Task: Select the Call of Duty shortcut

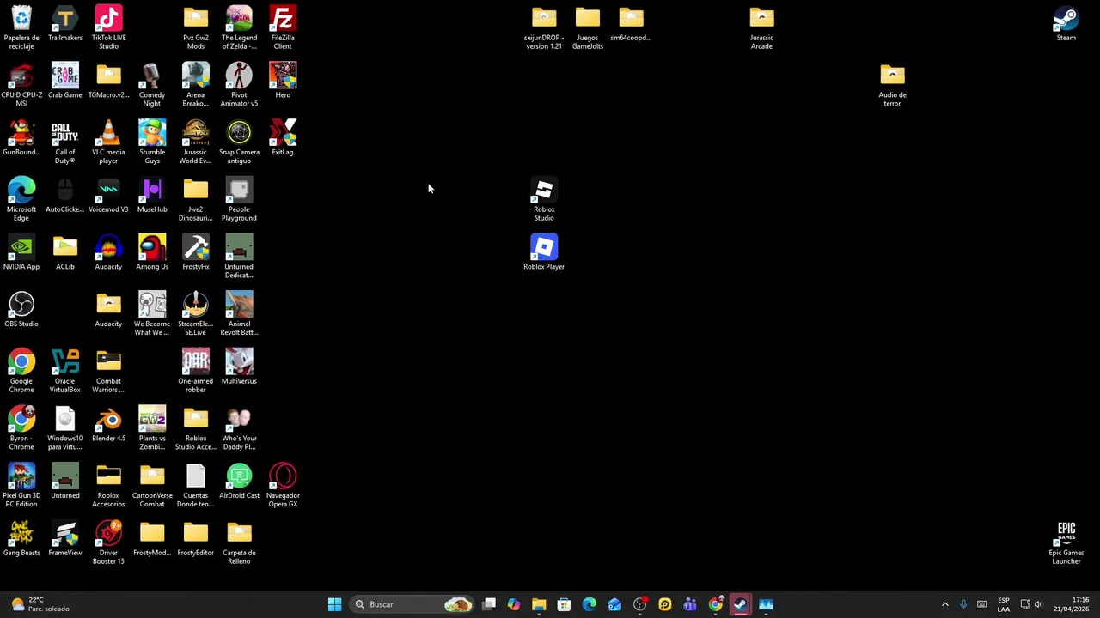Action: pos(65,142)
